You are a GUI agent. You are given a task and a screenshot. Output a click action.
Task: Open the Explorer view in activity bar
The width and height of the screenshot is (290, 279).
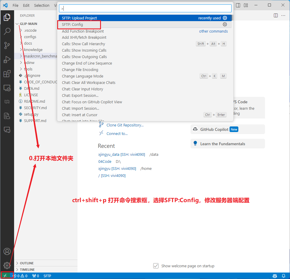click(x=7, y=17)
